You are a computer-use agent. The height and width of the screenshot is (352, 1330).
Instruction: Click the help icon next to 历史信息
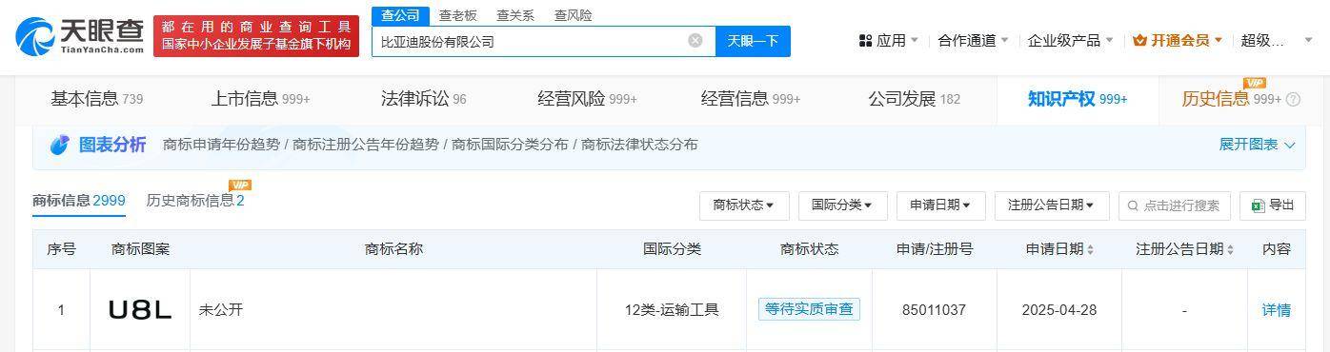click(1293, 99)
